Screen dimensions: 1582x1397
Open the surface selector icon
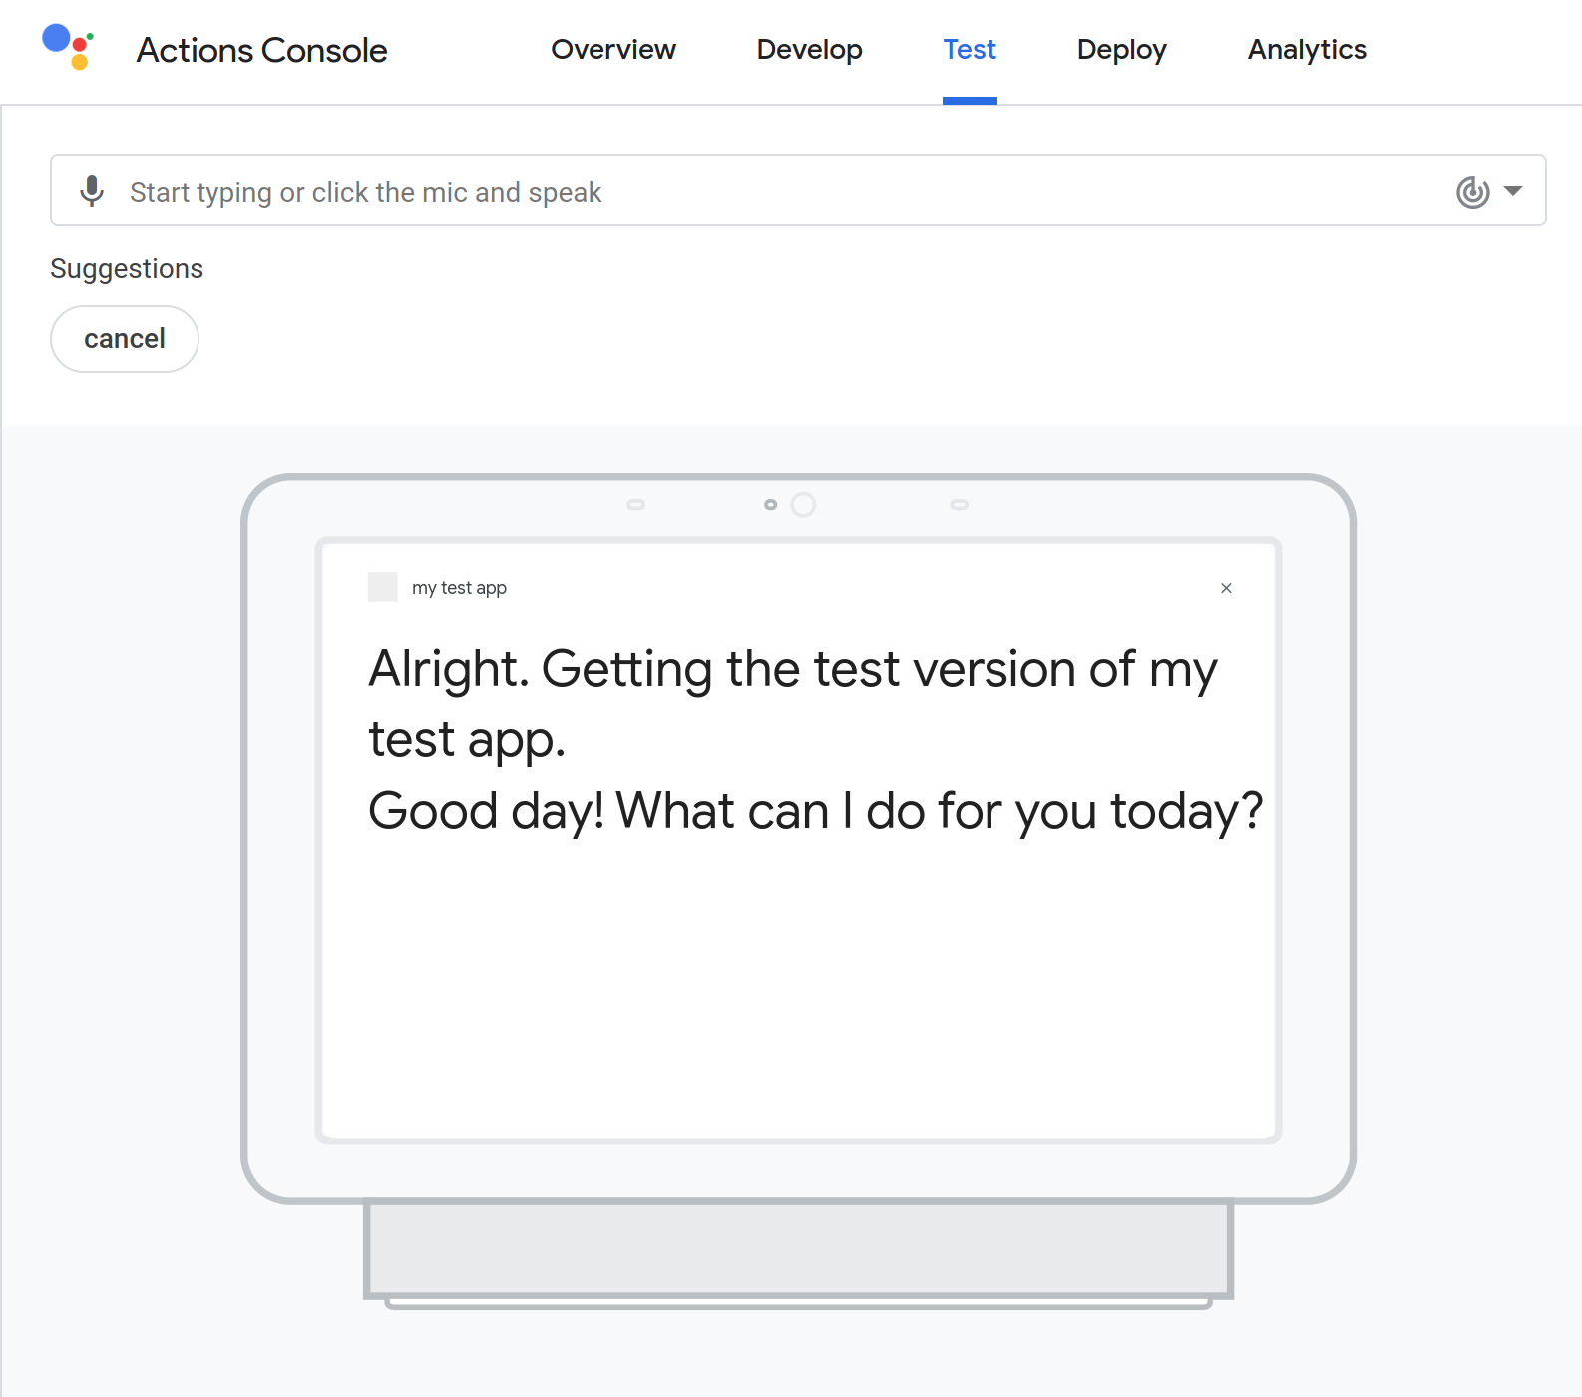pyautogui.click(x=1473, y=191)
